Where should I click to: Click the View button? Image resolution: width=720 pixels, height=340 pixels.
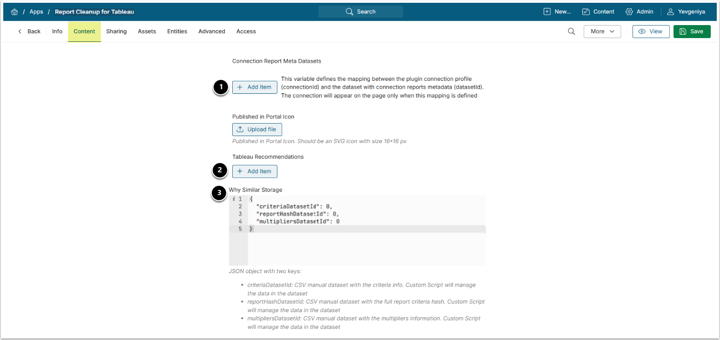click(x=651, y=32)
